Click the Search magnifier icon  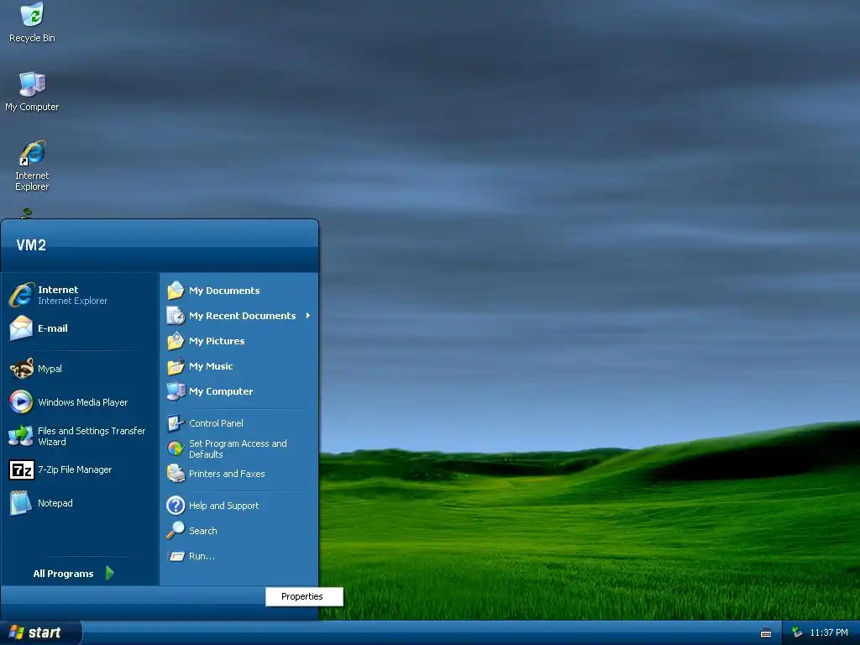(176, 531)
